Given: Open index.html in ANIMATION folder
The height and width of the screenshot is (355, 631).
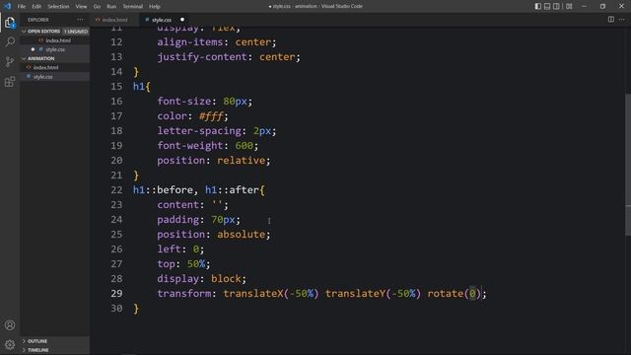Looking at the screenshot, I should click(55, 68).
